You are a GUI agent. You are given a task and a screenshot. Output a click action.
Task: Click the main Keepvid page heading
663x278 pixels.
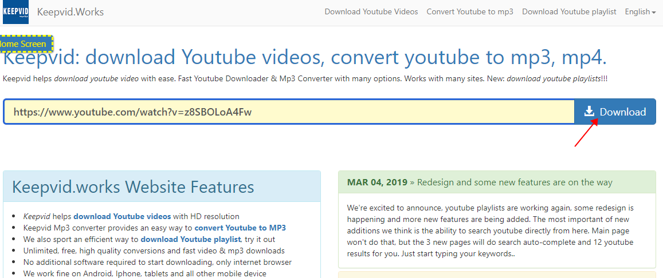pyautogui.click(x=304, y=58)
